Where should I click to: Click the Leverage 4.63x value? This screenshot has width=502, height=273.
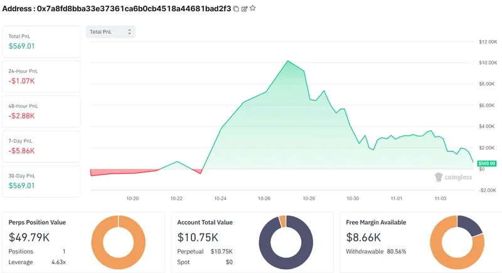coord(58,261)
